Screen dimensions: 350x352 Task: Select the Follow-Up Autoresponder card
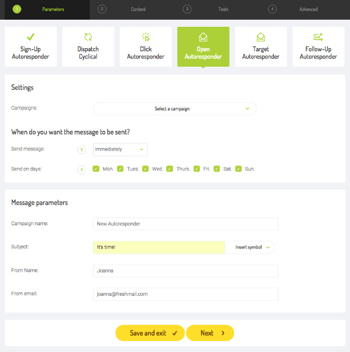pyautogui.click(x=318, y=46)
